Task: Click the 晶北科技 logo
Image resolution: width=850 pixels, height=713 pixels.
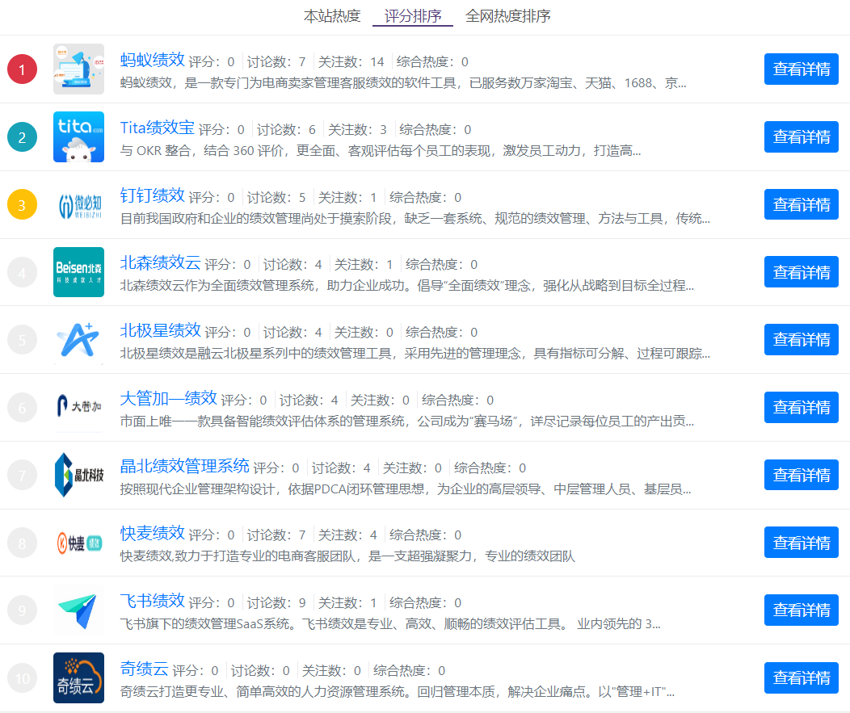Action: [78, 475]
